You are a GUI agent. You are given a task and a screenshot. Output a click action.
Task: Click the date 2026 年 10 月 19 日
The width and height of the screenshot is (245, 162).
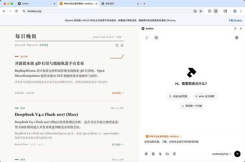coord(104,37)
